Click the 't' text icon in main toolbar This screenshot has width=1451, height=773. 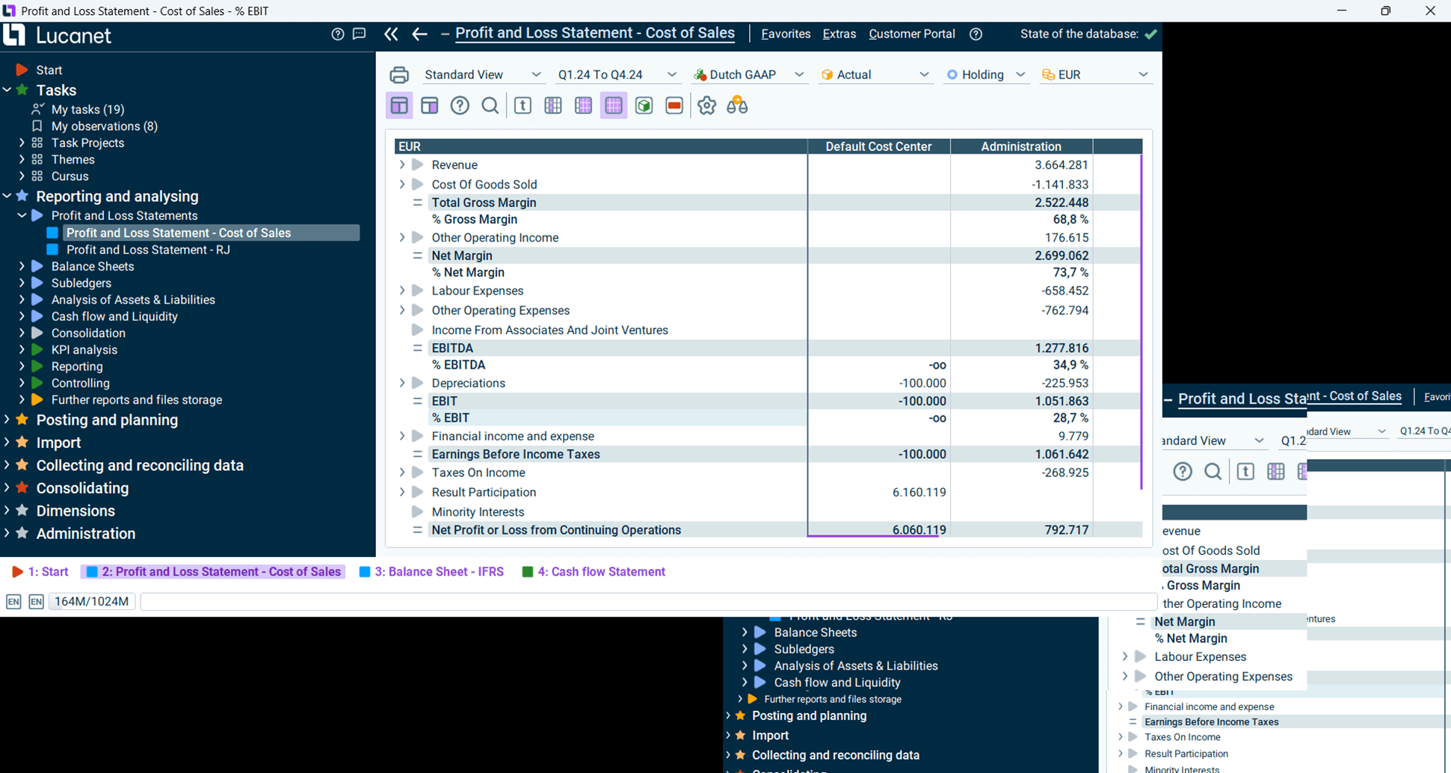tap(523, 105)
